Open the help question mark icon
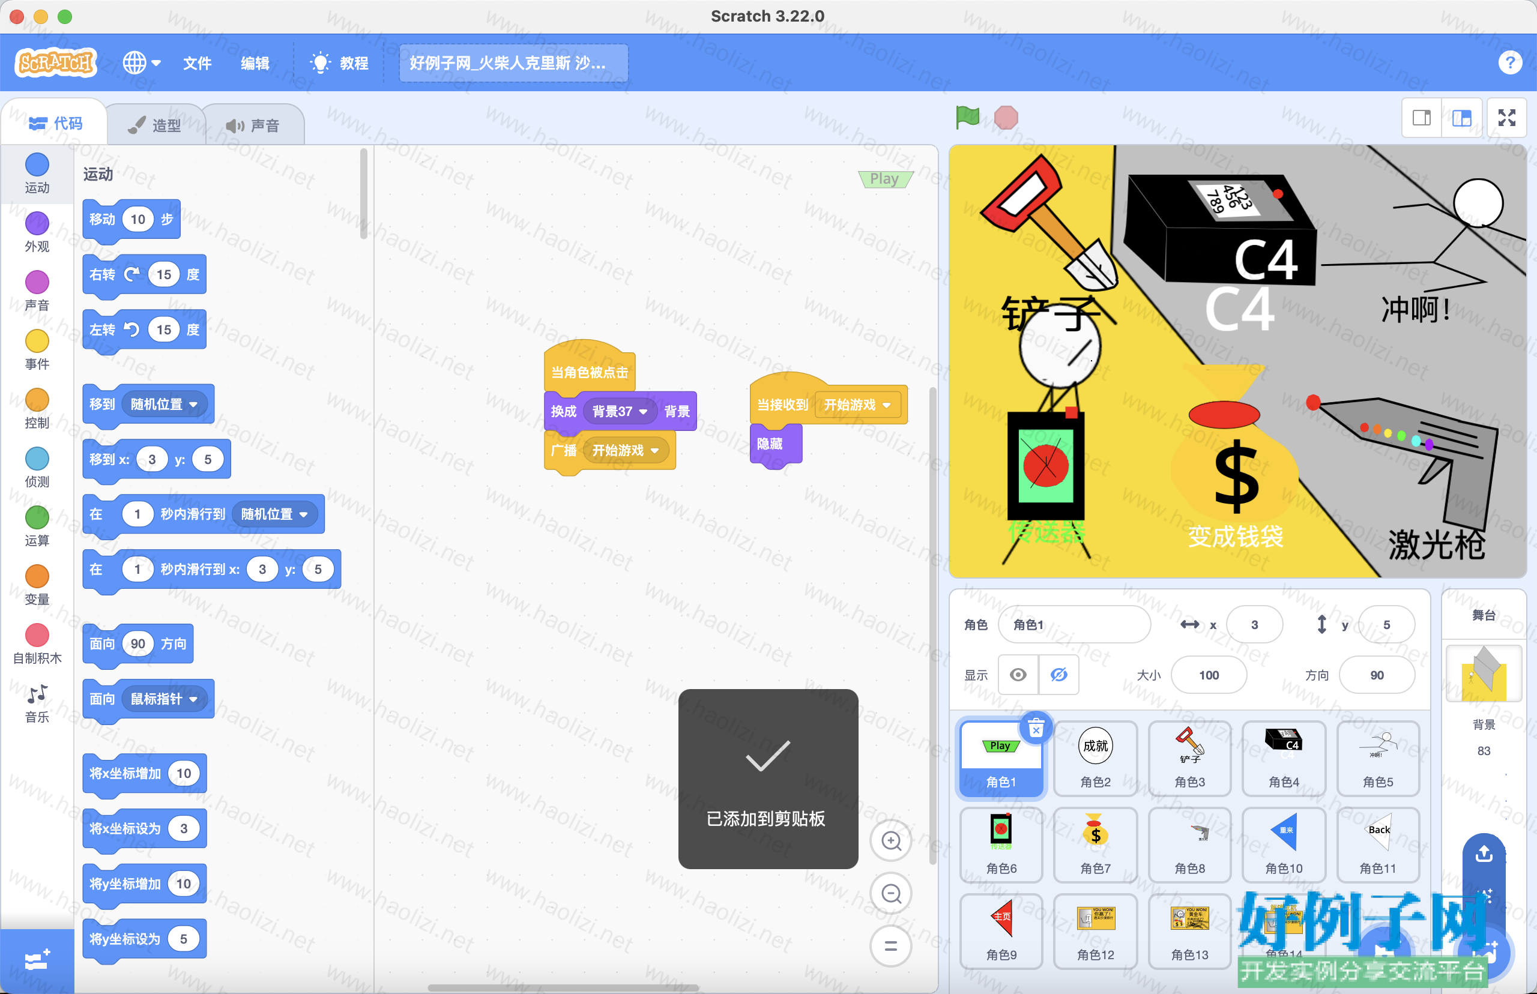 pos(1509,62)
